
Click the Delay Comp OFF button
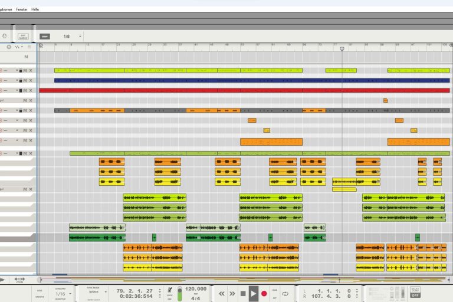pos(415,293)
